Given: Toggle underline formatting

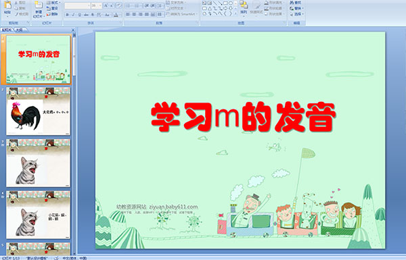Looking at the screenshot, I should tap(79, 15).
